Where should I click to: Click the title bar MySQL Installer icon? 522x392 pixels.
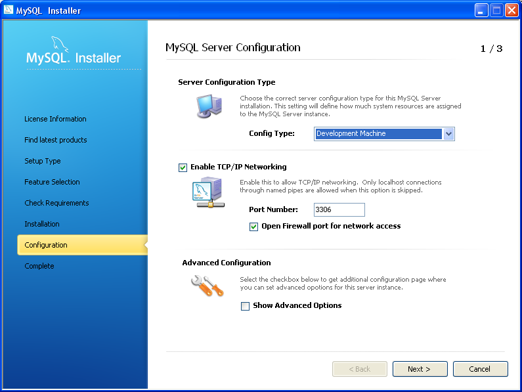click(x=8, y=11)
